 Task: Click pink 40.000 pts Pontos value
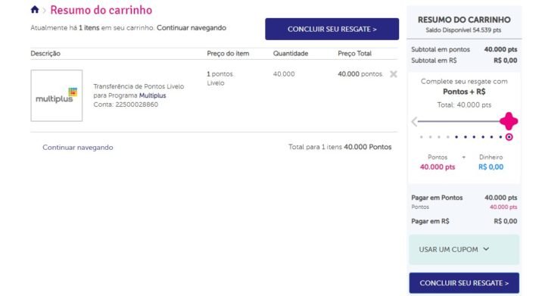[x=438, y=167]
